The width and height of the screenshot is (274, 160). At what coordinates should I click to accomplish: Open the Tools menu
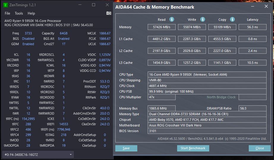coord(19,13)
